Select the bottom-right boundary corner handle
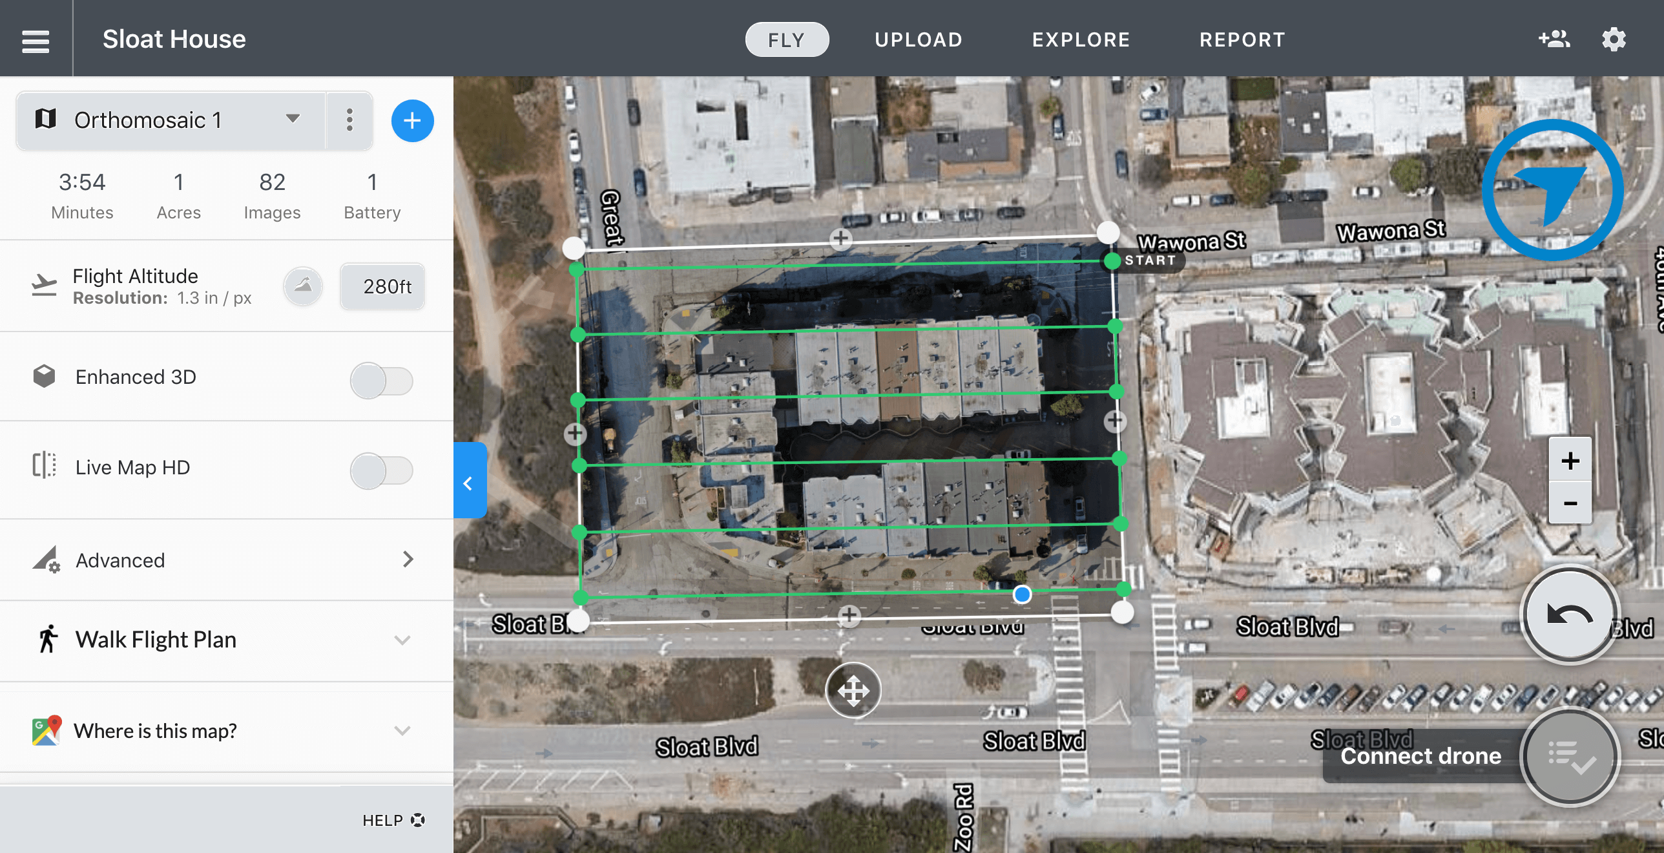The width and height of the screenshot is (1664, 853). (1122, 612)
